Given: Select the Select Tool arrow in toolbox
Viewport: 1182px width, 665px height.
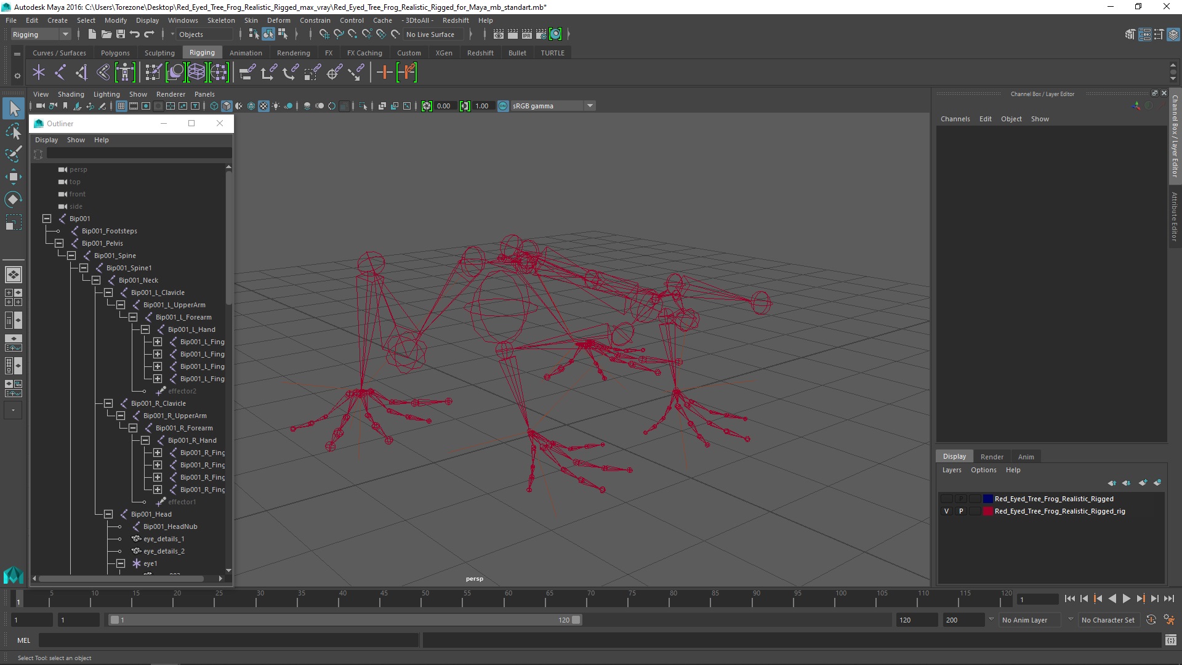Looking at the screenshot, I should (14, 109).
